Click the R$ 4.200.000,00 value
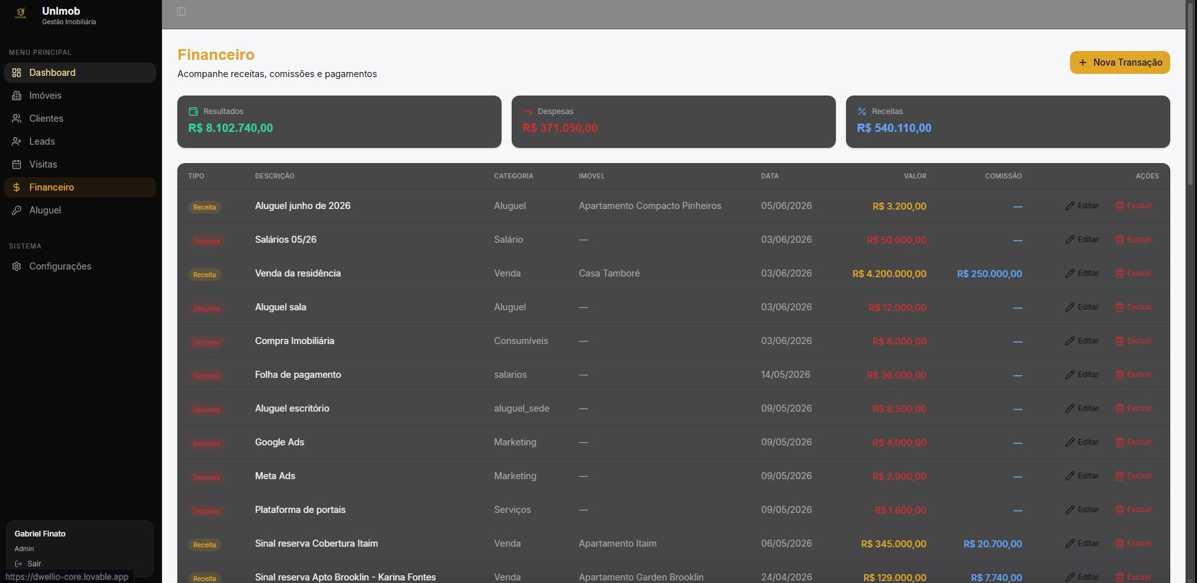The image size is (1197, 583). pos(889,274)
